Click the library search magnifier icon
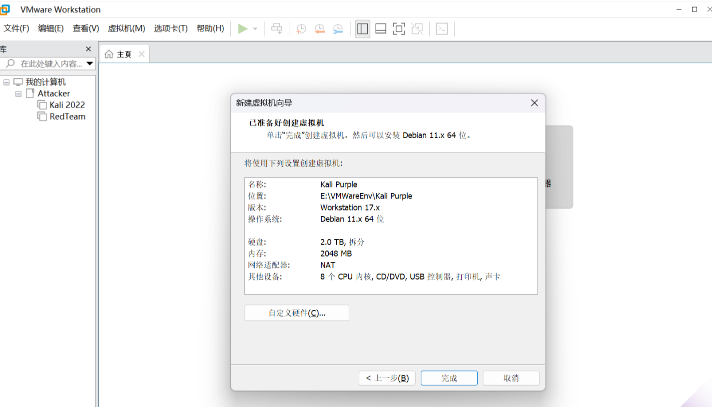The image size is (712, 407). click(10, 63)
